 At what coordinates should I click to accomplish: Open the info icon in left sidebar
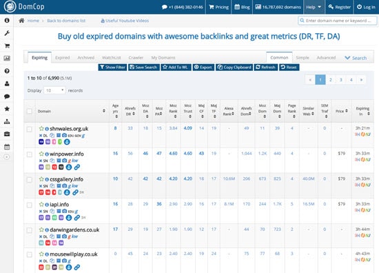click(x=7, y=20)
